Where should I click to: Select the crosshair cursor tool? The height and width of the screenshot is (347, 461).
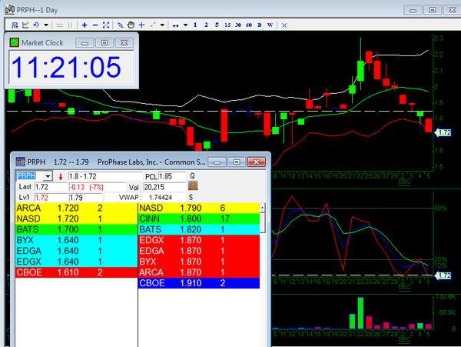click(x=142, y=25)
